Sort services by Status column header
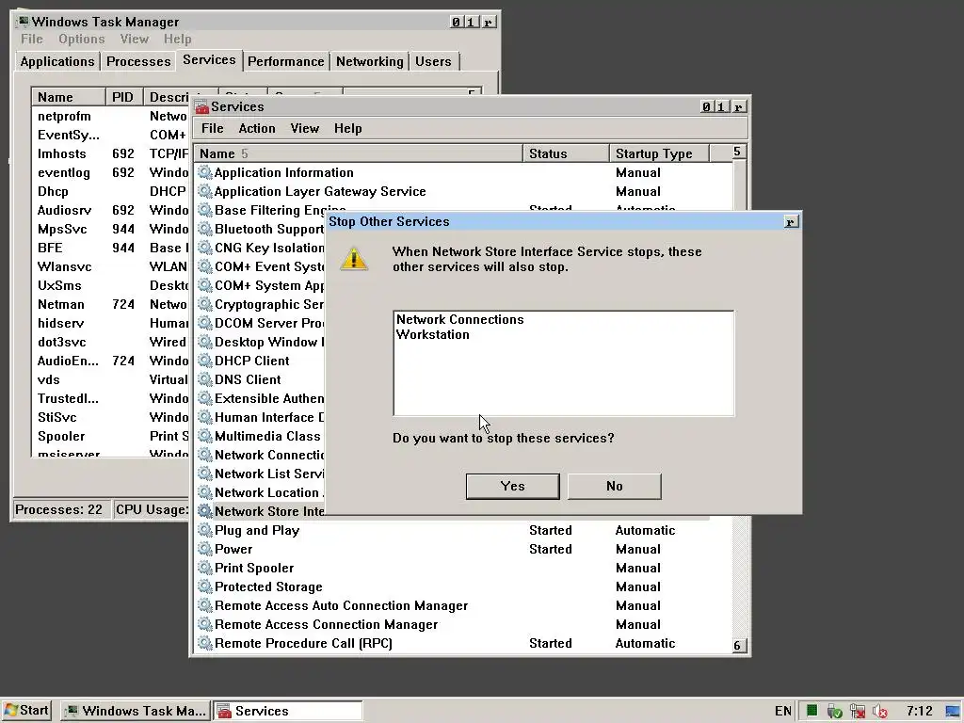964x723 pixels. [566, 153]
